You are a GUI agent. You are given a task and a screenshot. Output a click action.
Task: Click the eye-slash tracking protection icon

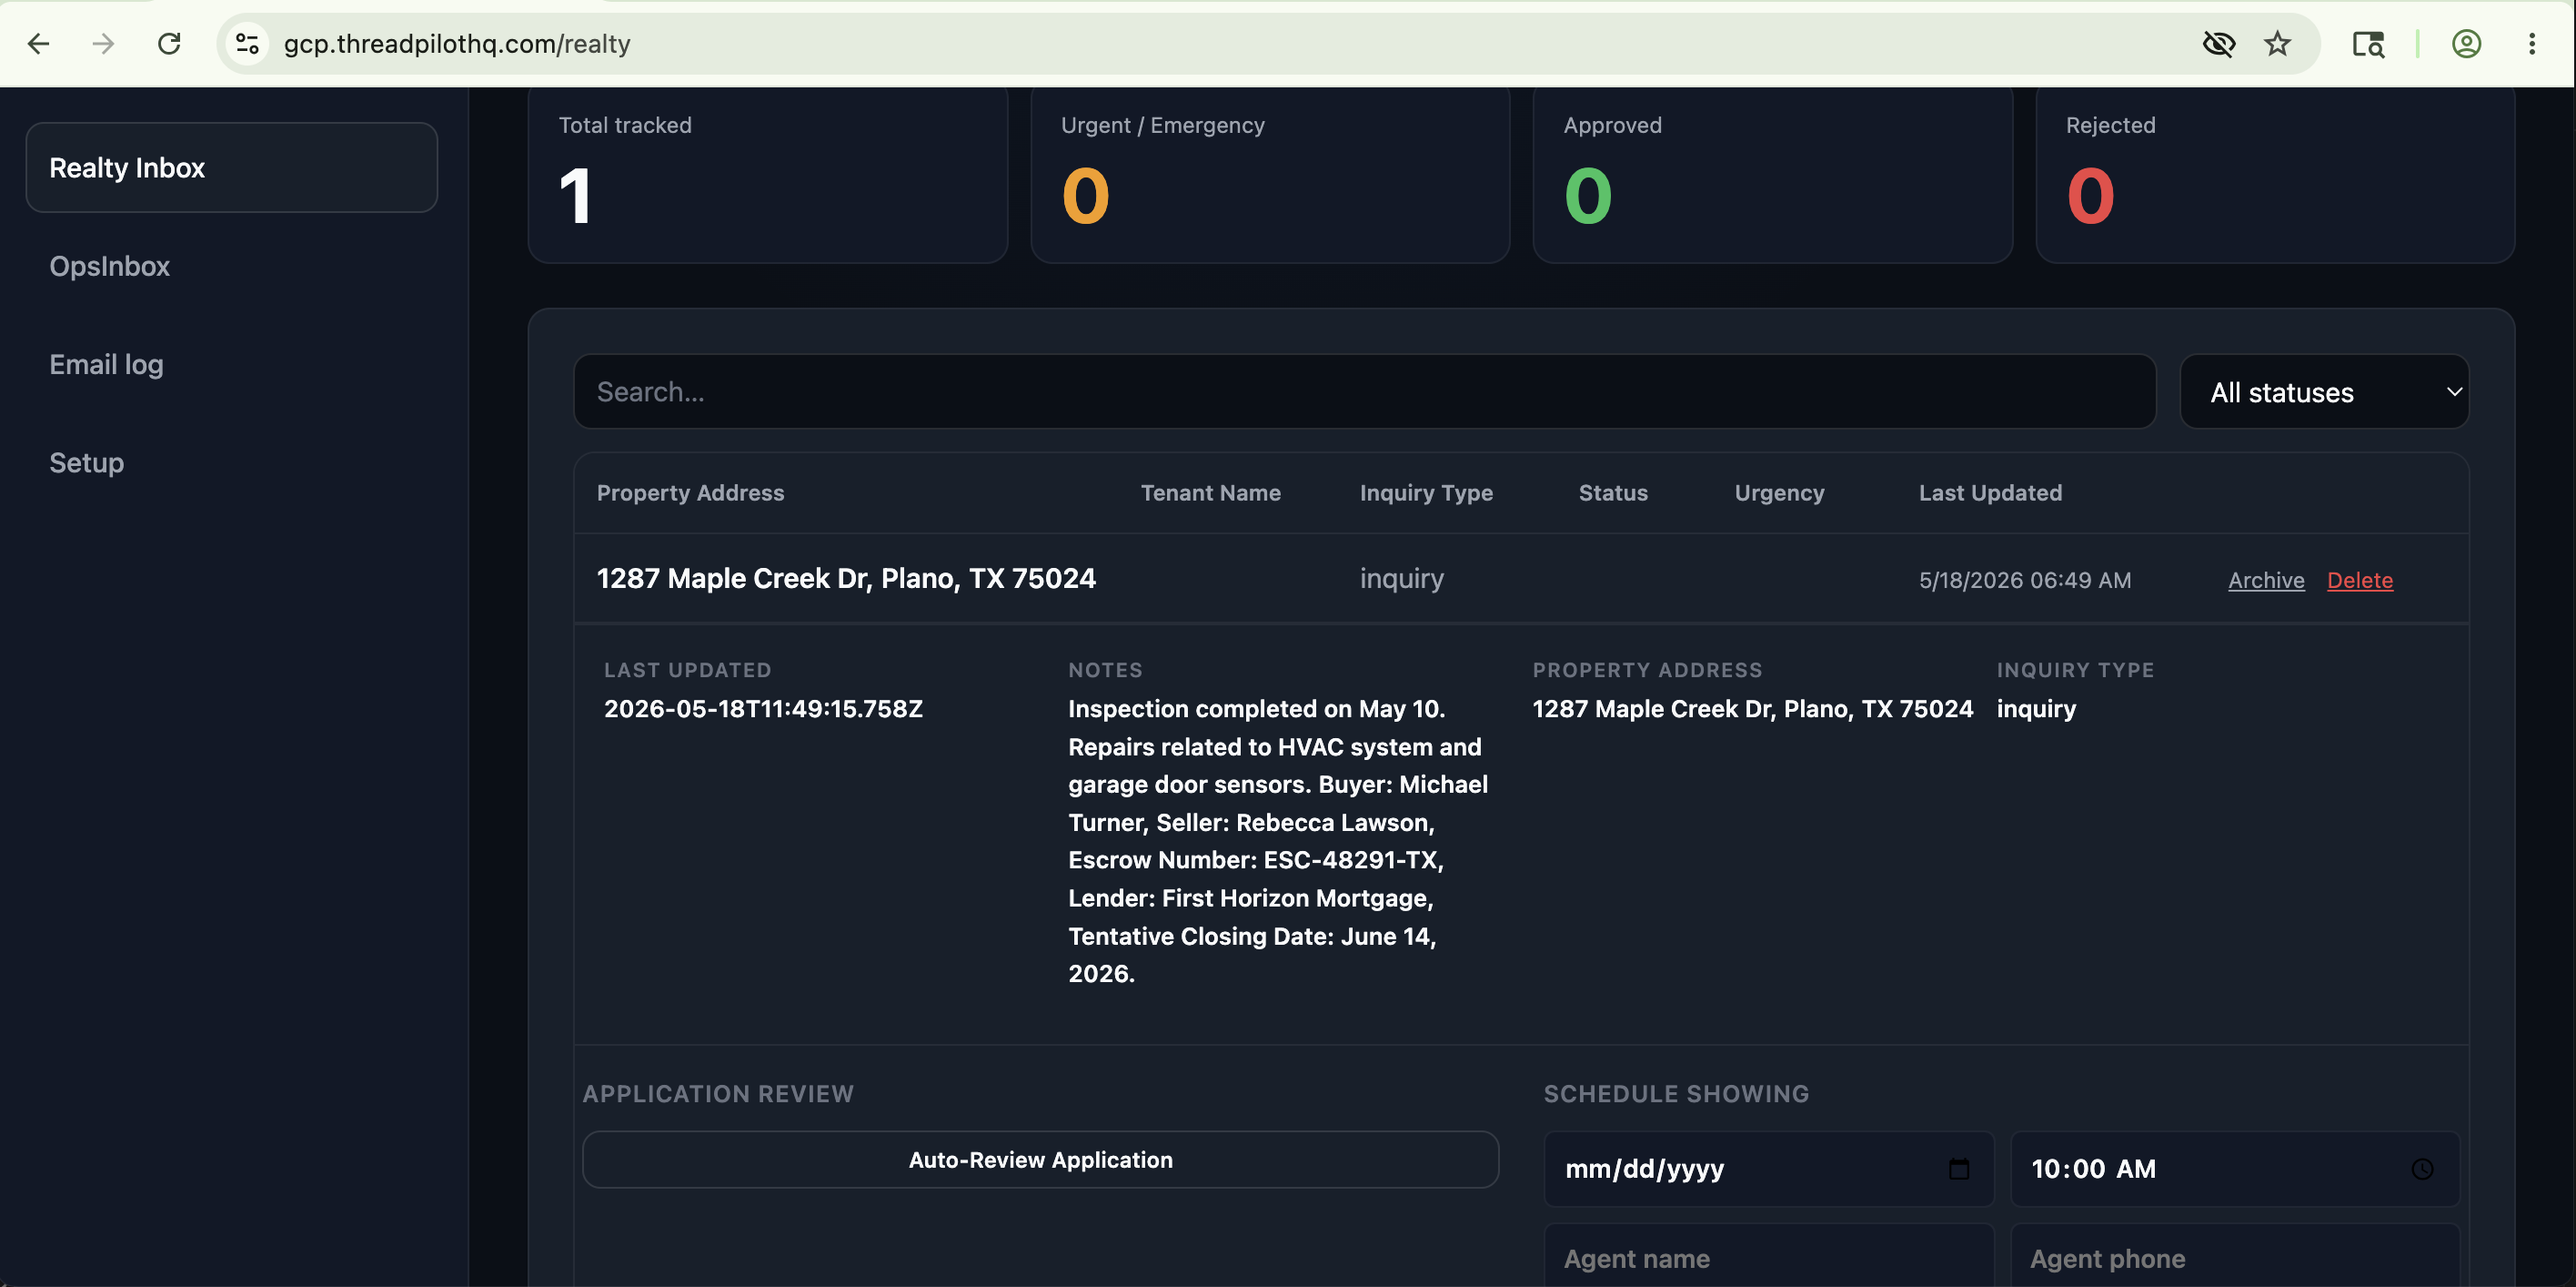tap(2218, 44)
